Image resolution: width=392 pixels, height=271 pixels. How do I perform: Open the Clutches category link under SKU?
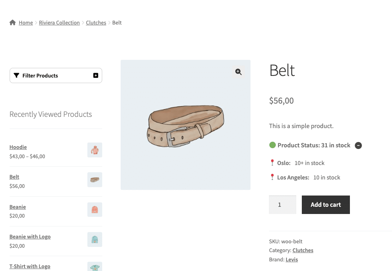[303, 251]
